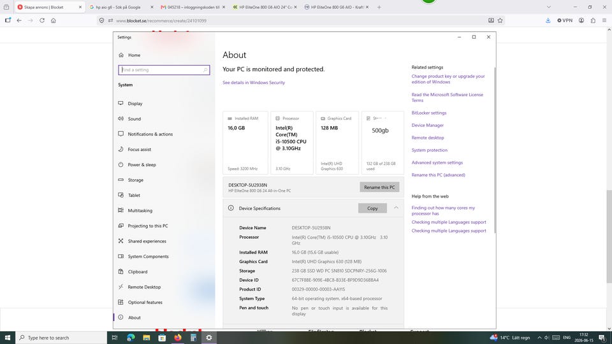Open weather widget 14°C Lätt regn
The height and width of the screenshot is (344, 612).
(x=510, y=338)
